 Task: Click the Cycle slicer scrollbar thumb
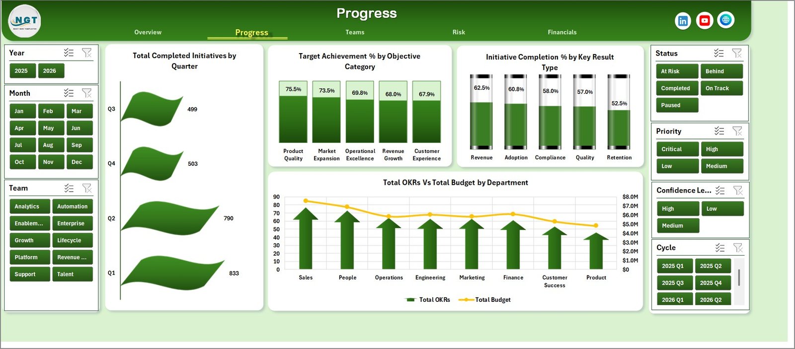click(x=739, y=278)
